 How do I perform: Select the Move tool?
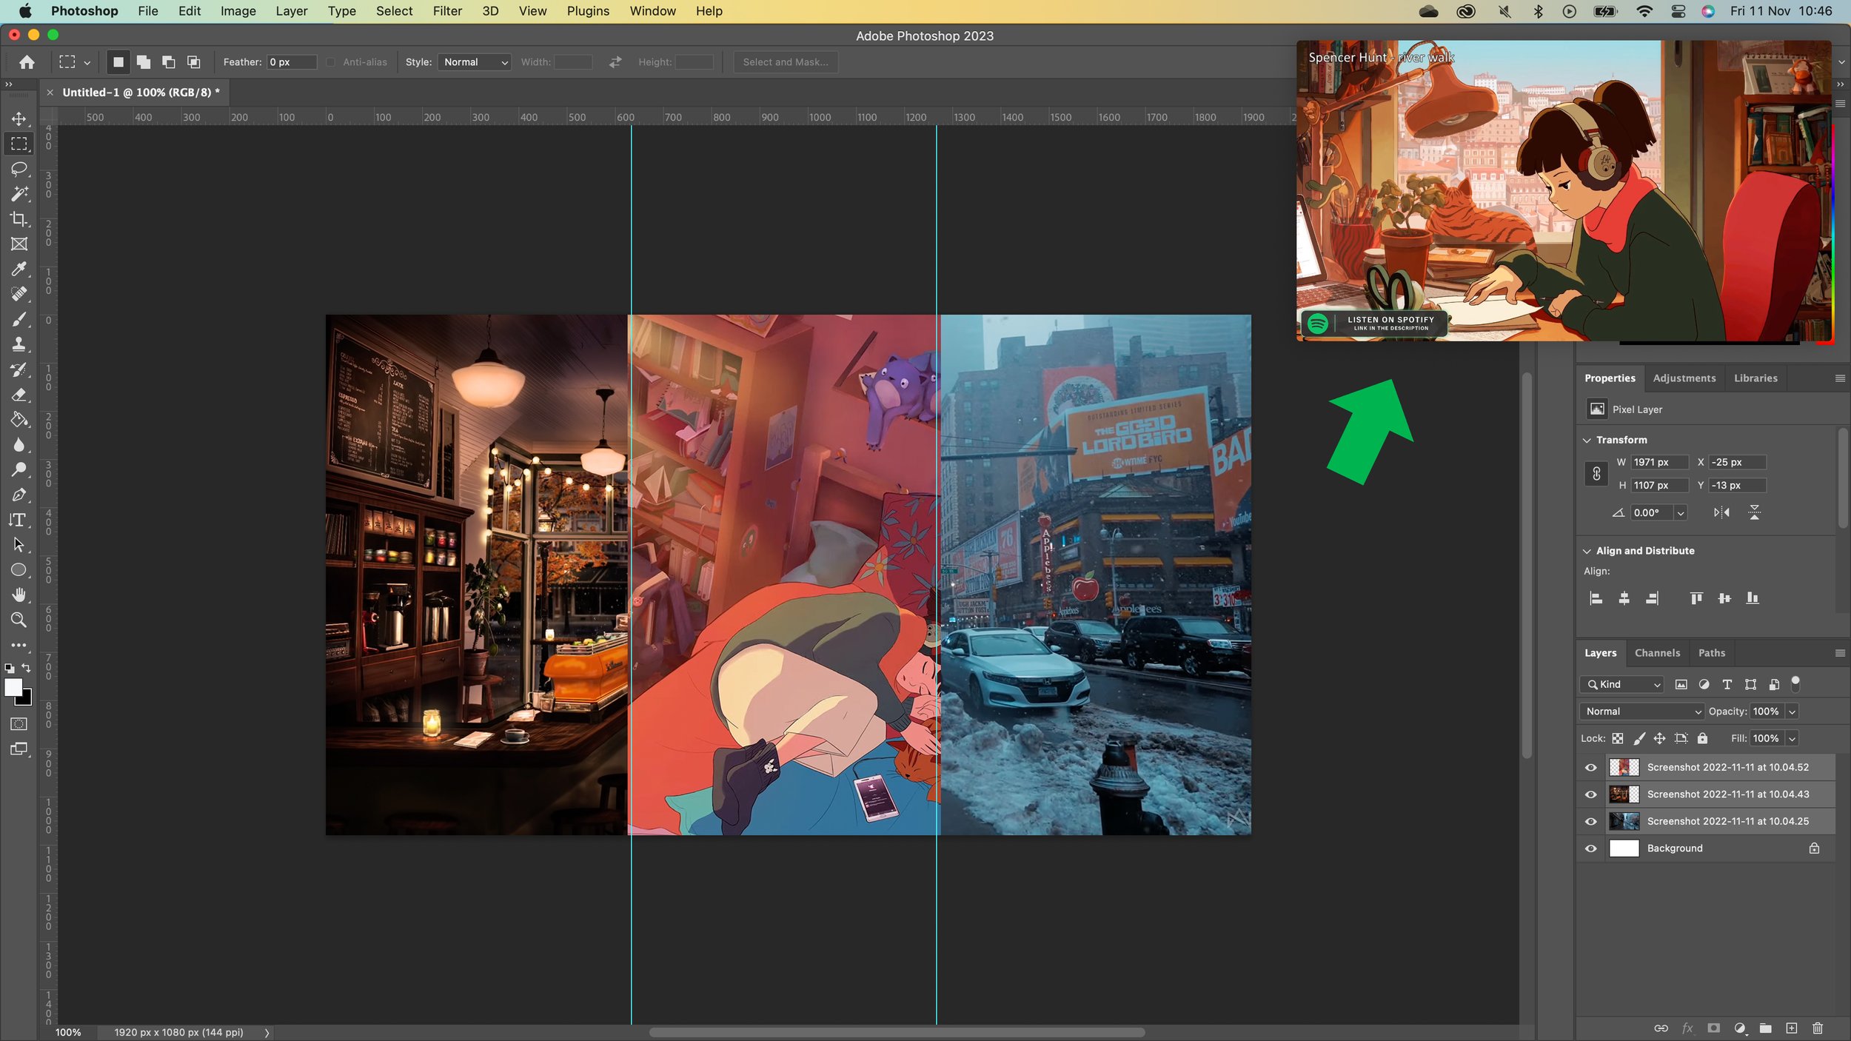[x=19, y=118]
